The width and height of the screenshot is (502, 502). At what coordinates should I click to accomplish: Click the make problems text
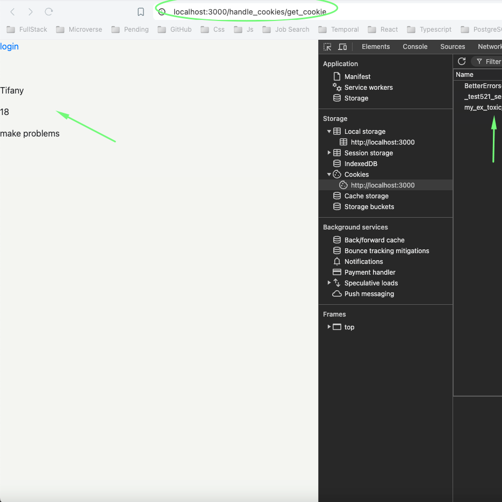(x=30, y=133)
